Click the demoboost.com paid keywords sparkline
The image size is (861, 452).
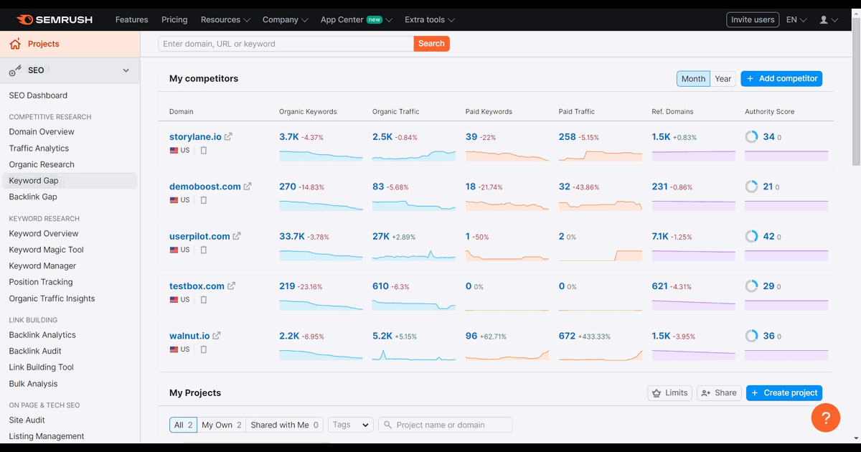tap(507, 204)
